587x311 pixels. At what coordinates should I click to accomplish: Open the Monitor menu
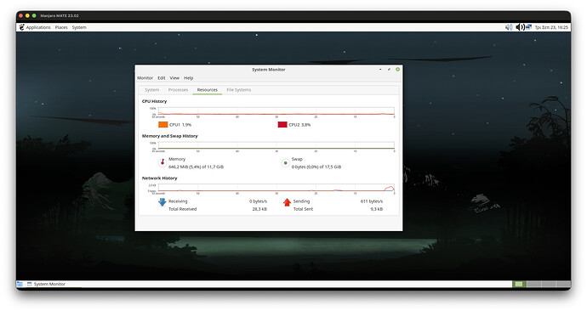click(145, 78)
